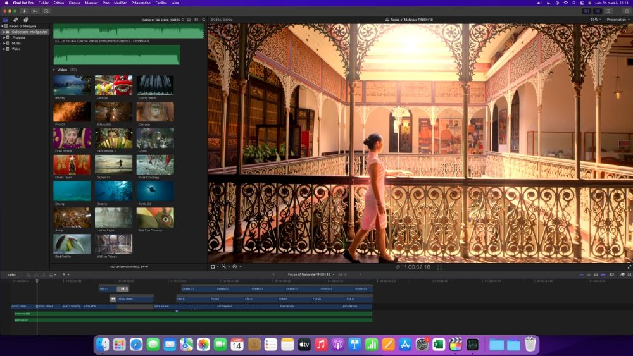Open the Background Tasks checkmark icon
Screen dimensions: 633x356
click(x=46, y=11)
